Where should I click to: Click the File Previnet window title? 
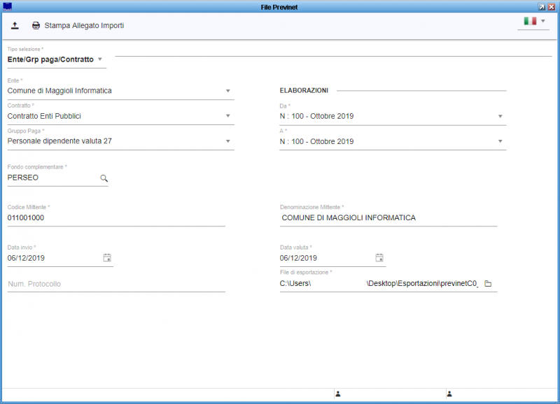pos(279,7)
